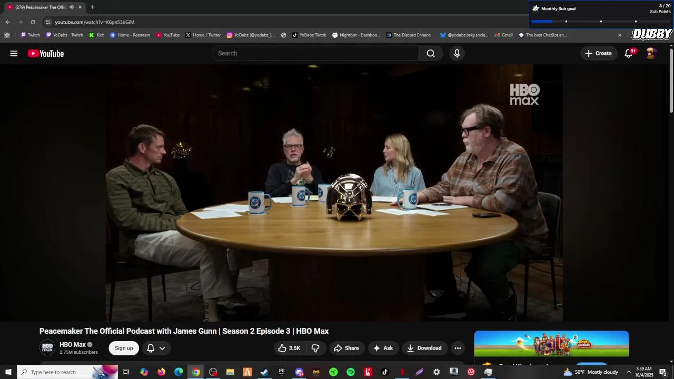Open YoDabz Tiktok bookmark
Viewport: 674px width, 379px height.
click(309, 35)
